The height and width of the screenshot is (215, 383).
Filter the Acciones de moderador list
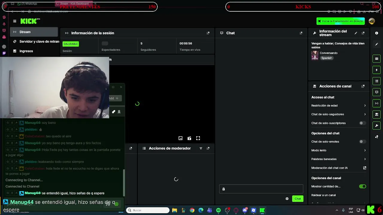[x=201, y=148]
